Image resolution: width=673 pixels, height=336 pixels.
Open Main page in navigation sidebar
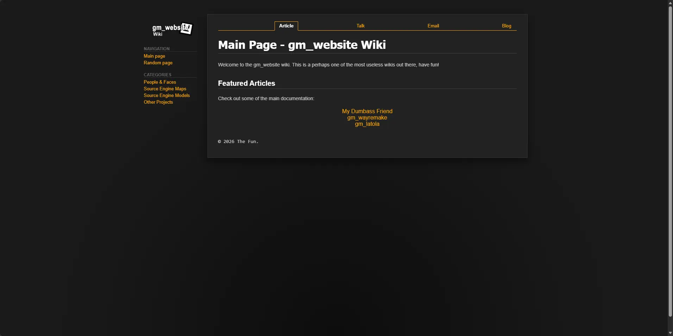pos(154,56)
